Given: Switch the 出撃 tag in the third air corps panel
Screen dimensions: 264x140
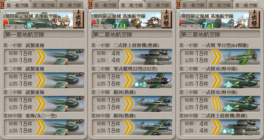Looking at the screenshot, I should point(254,19).
